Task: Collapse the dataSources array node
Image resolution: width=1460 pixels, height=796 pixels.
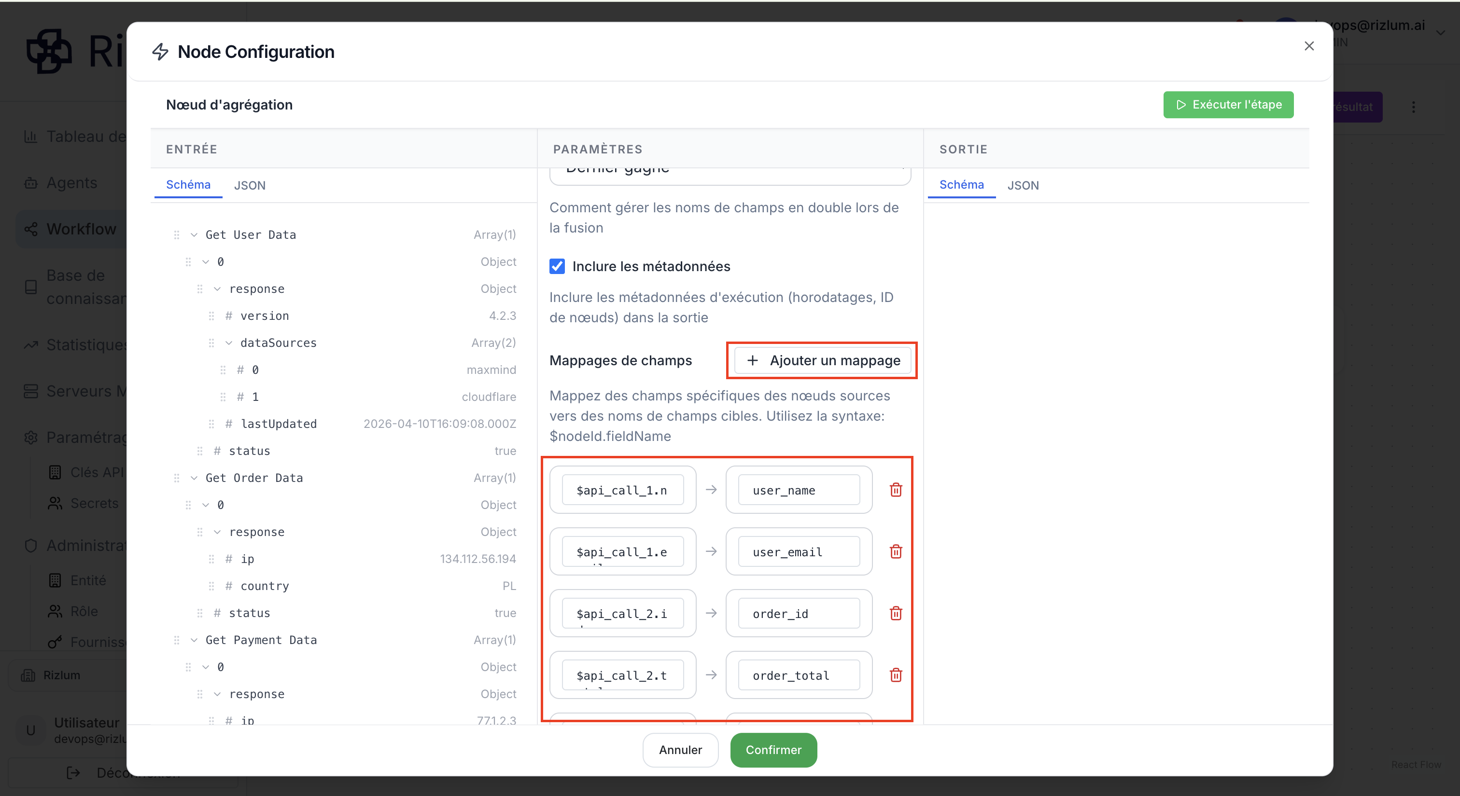Action: pyautogui.click(x=228, y=343)
